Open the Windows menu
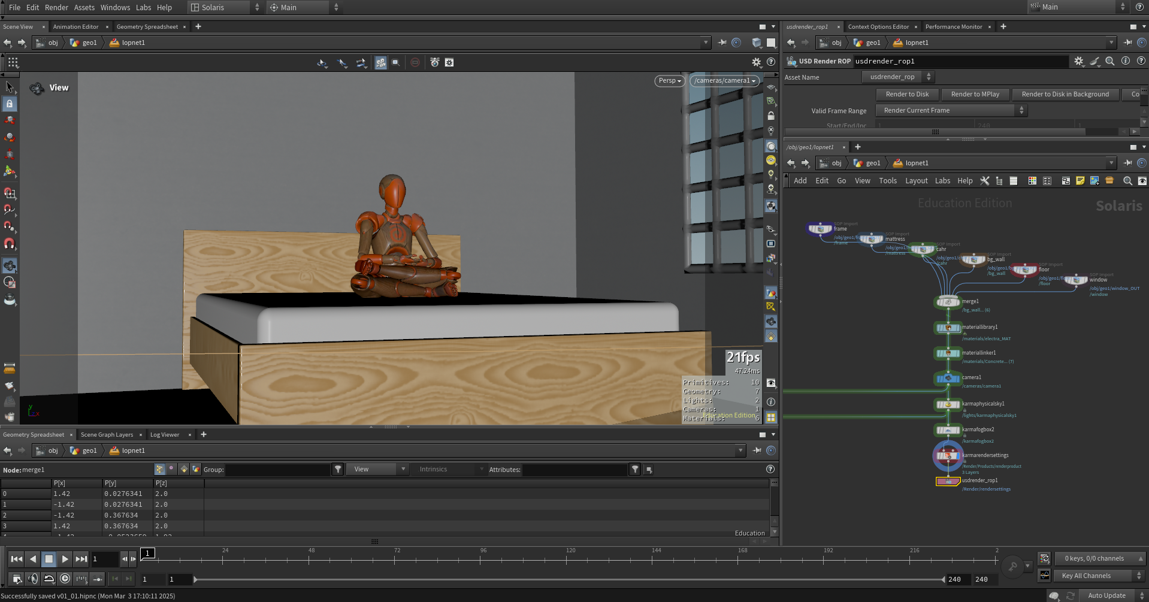This screenshot has width=1149, height=602. (115, 7)
